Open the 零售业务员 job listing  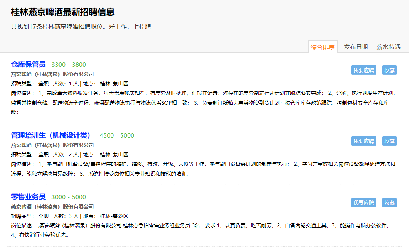tap(28, 197)
